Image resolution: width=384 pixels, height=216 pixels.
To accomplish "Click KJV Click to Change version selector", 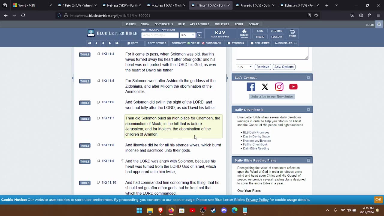I will (220, 34).
